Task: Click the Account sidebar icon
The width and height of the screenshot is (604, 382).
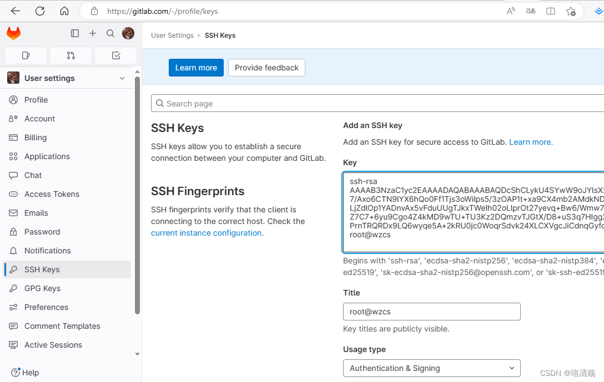Action: point(13,119)
